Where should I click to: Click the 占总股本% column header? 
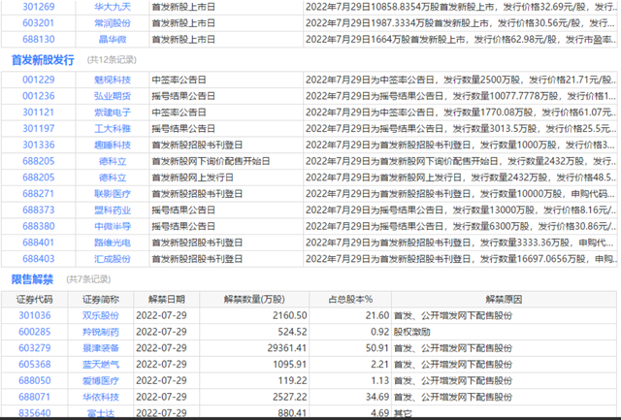tap(350, 300)
